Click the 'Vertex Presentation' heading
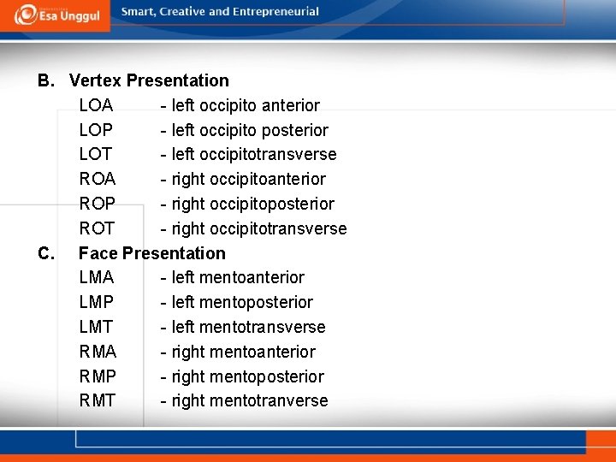The width and height of the screenshot is (616, 462). [x=149, y=80]
